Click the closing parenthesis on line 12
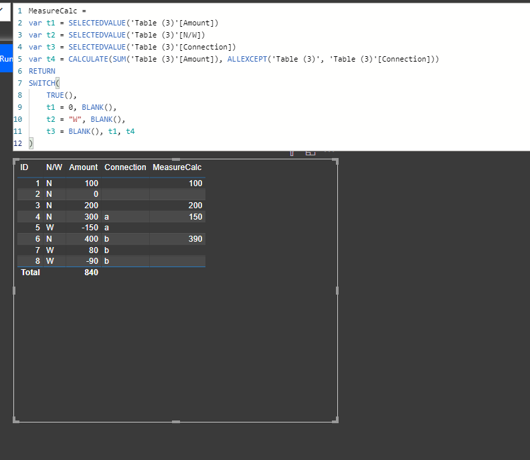Screen dimensions: 530x460 point(31,143)
